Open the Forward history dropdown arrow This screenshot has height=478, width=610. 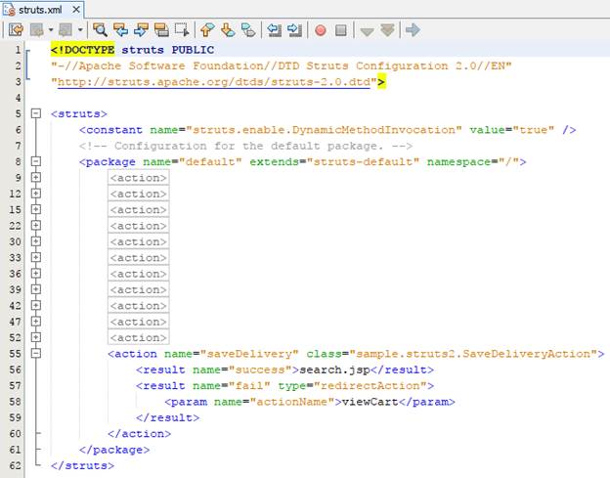[80, 30]
